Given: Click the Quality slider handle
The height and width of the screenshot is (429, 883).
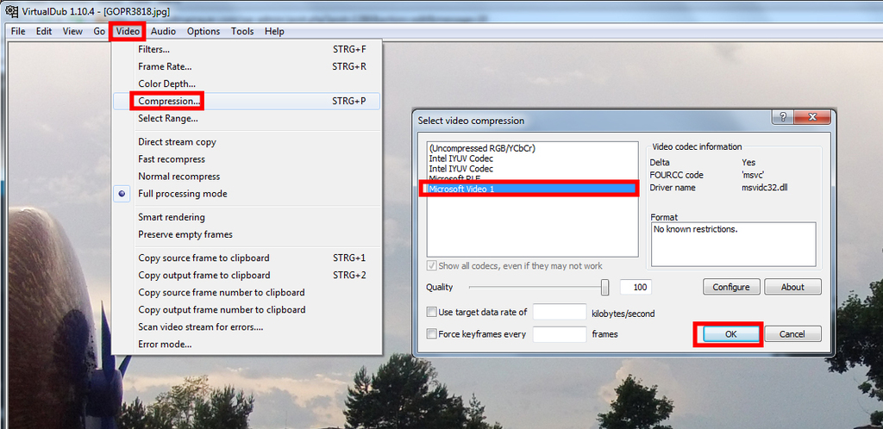Looking at the screenshot, I should pos(604,288).
